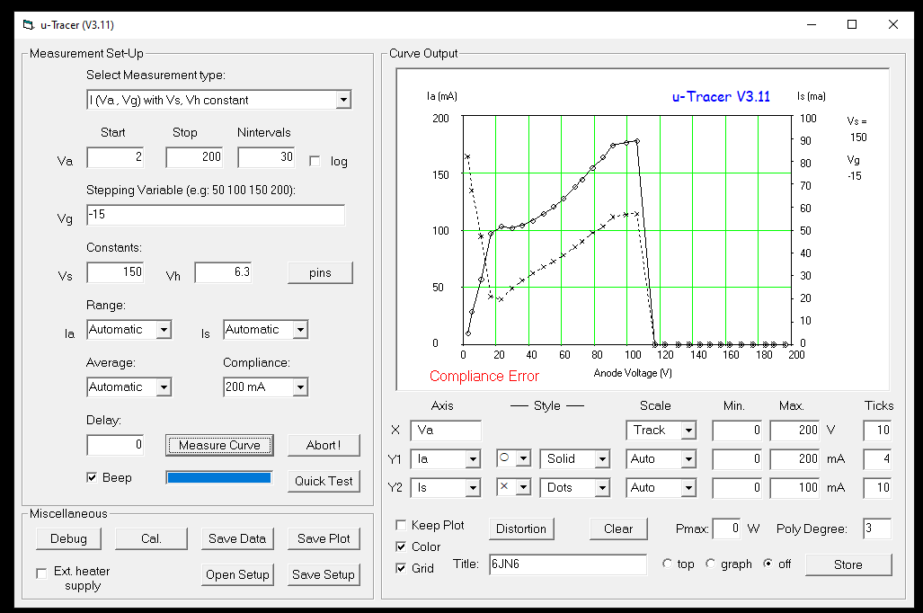Open the Y1 axis Ia dropdown
This screenshot has width=923, height=613.
tap(473, 459)
